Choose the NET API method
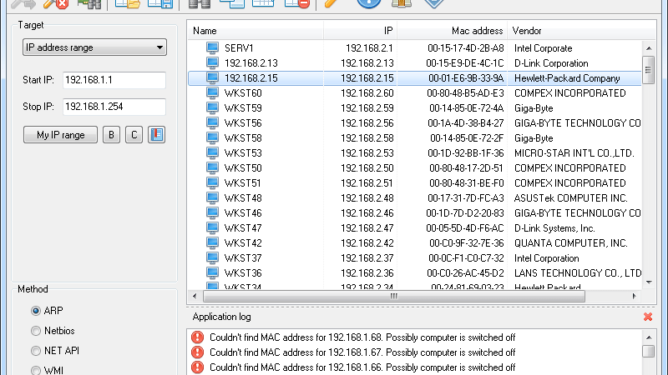The height and width of the screenshot is (375, 668). [x=36, y=351]
